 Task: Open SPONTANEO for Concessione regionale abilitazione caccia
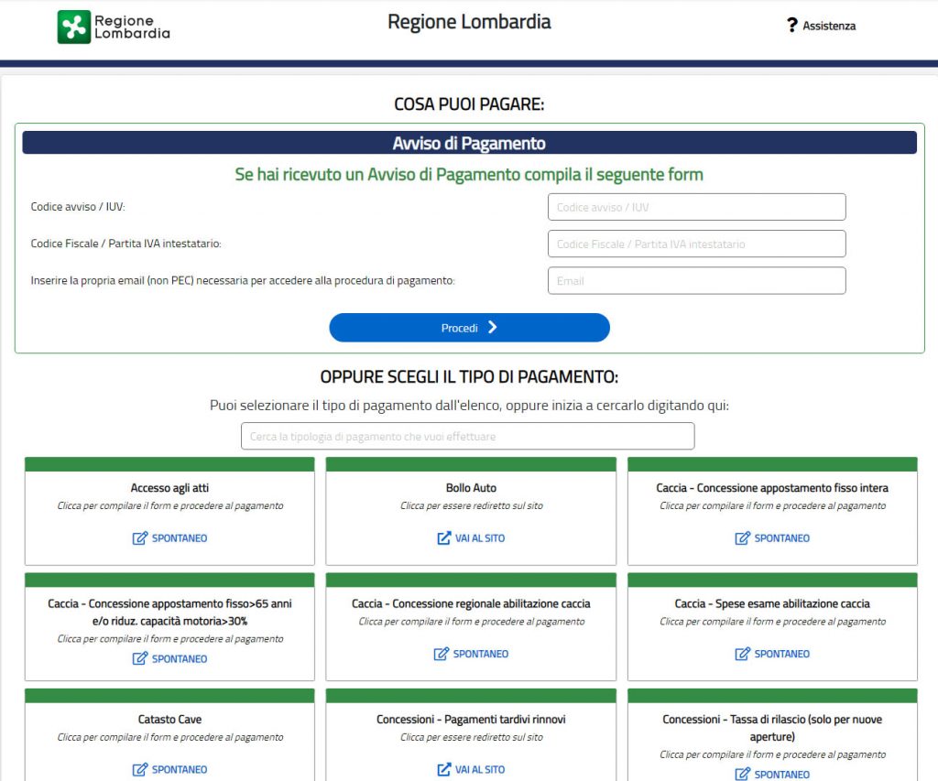point(480,654)
